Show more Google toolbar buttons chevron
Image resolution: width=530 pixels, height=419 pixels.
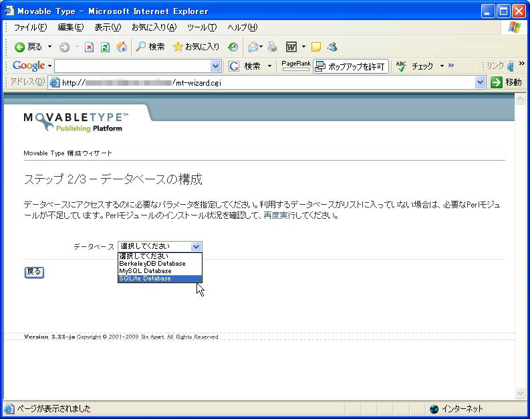click(451, 66)
